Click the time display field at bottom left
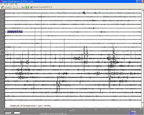 pyautogui.click(x=8, y=113)
